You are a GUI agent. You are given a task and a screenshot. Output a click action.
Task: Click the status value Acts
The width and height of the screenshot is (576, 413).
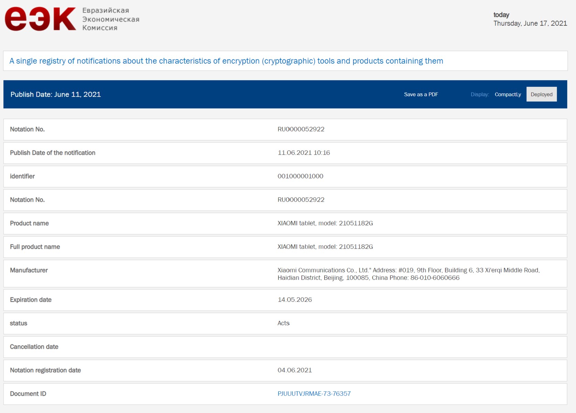click(283, 323)
